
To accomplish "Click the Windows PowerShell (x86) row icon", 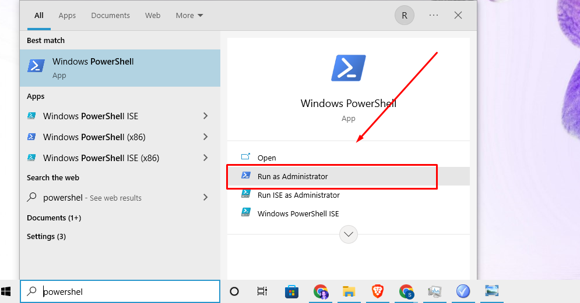I will point(32,137).
